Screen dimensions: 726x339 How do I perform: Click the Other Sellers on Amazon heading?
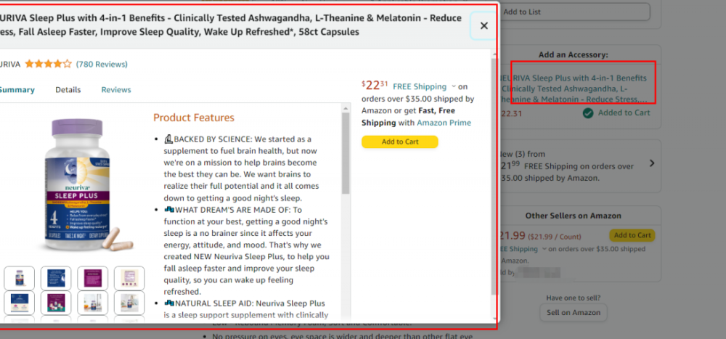(x=574, y=216)
